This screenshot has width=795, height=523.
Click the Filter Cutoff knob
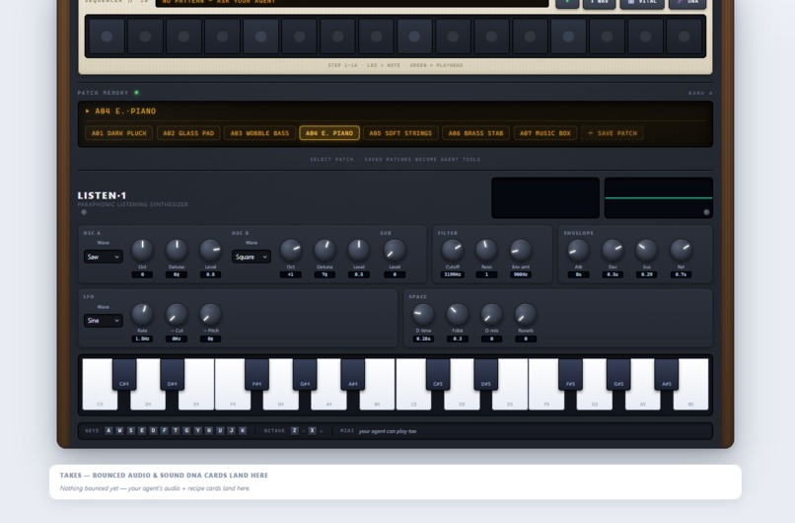tap(453, 250)
